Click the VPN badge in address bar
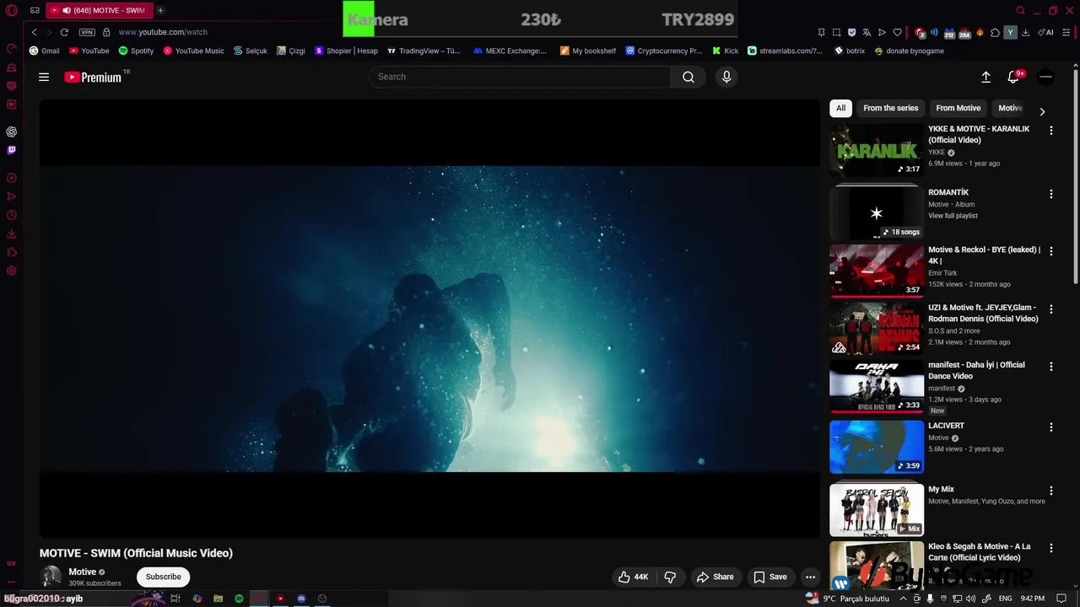This screenshot has width=1080, height=607. tap(87, 32)
